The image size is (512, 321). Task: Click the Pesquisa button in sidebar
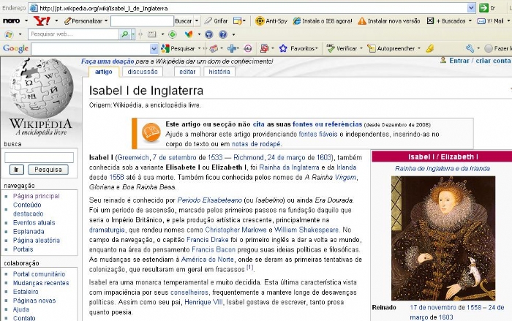tap(48, 170)
